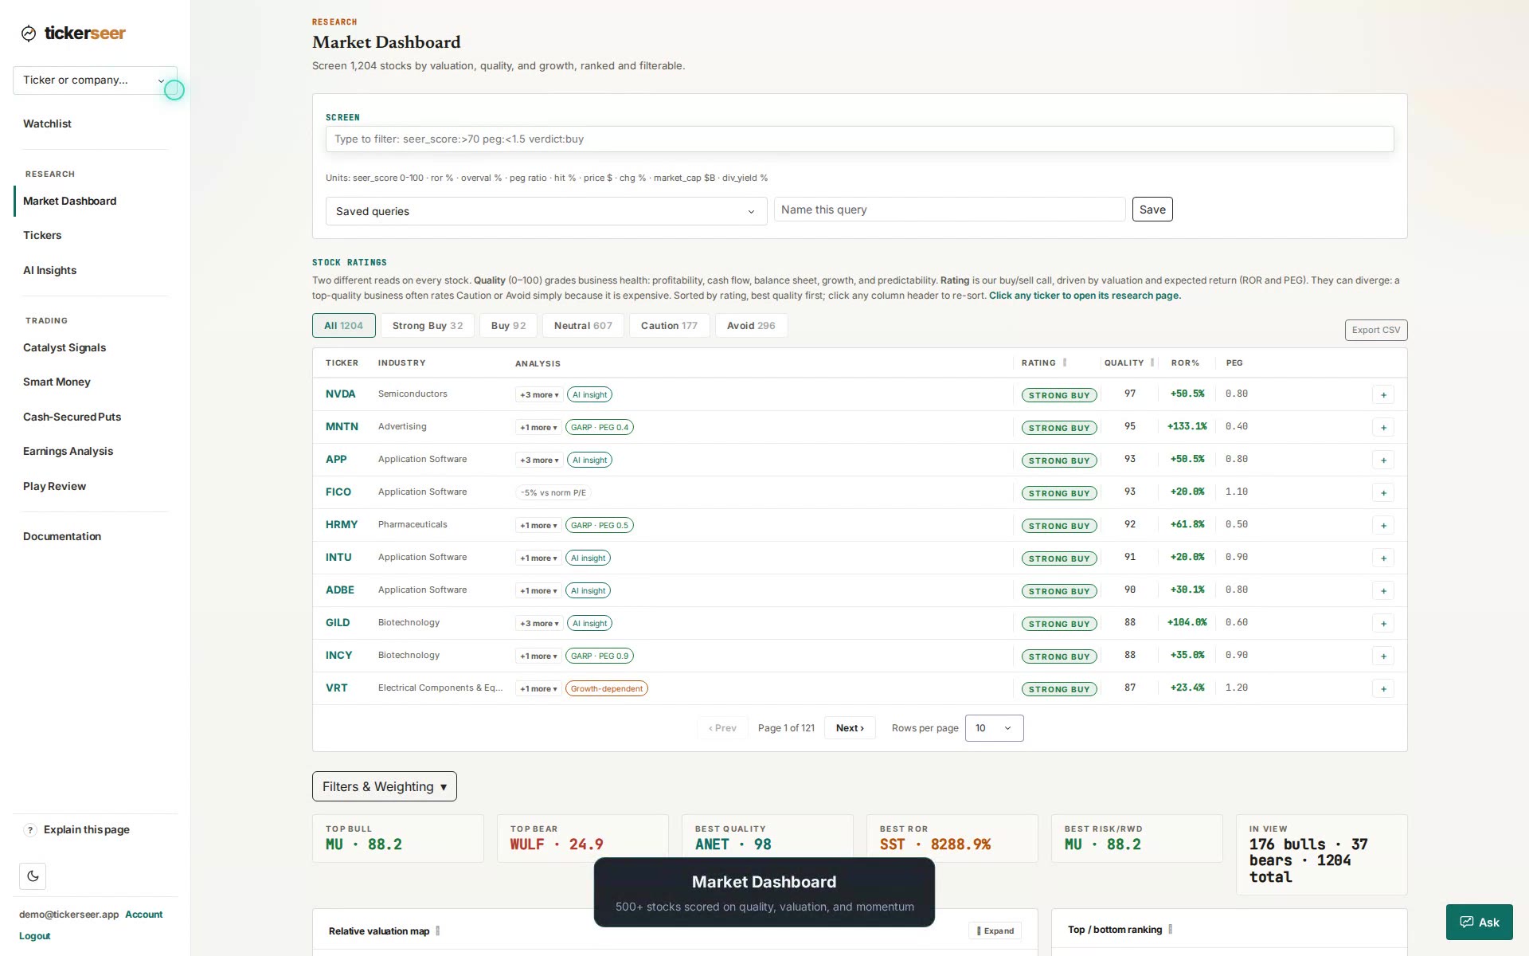The image size is (1529, 956).
Task: Click the question mark icon for Explain this page
Action: 30,830
